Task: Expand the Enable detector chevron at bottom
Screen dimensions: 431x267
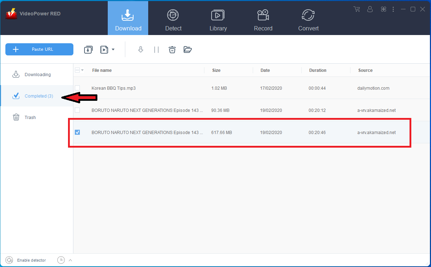Action: click(x=70, y=260)
